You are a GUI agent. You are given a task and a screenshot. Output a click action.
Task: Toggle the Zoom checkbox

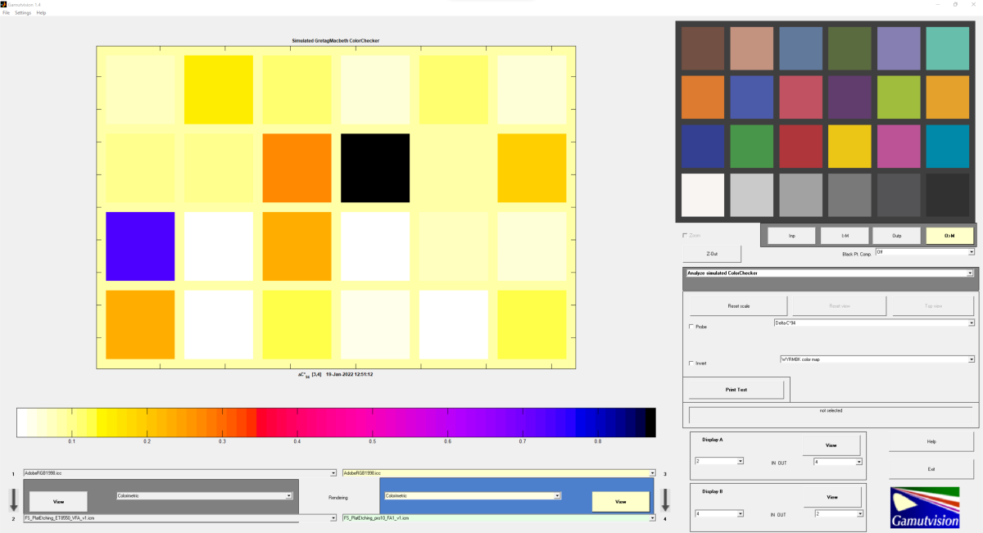click(685, 235)
